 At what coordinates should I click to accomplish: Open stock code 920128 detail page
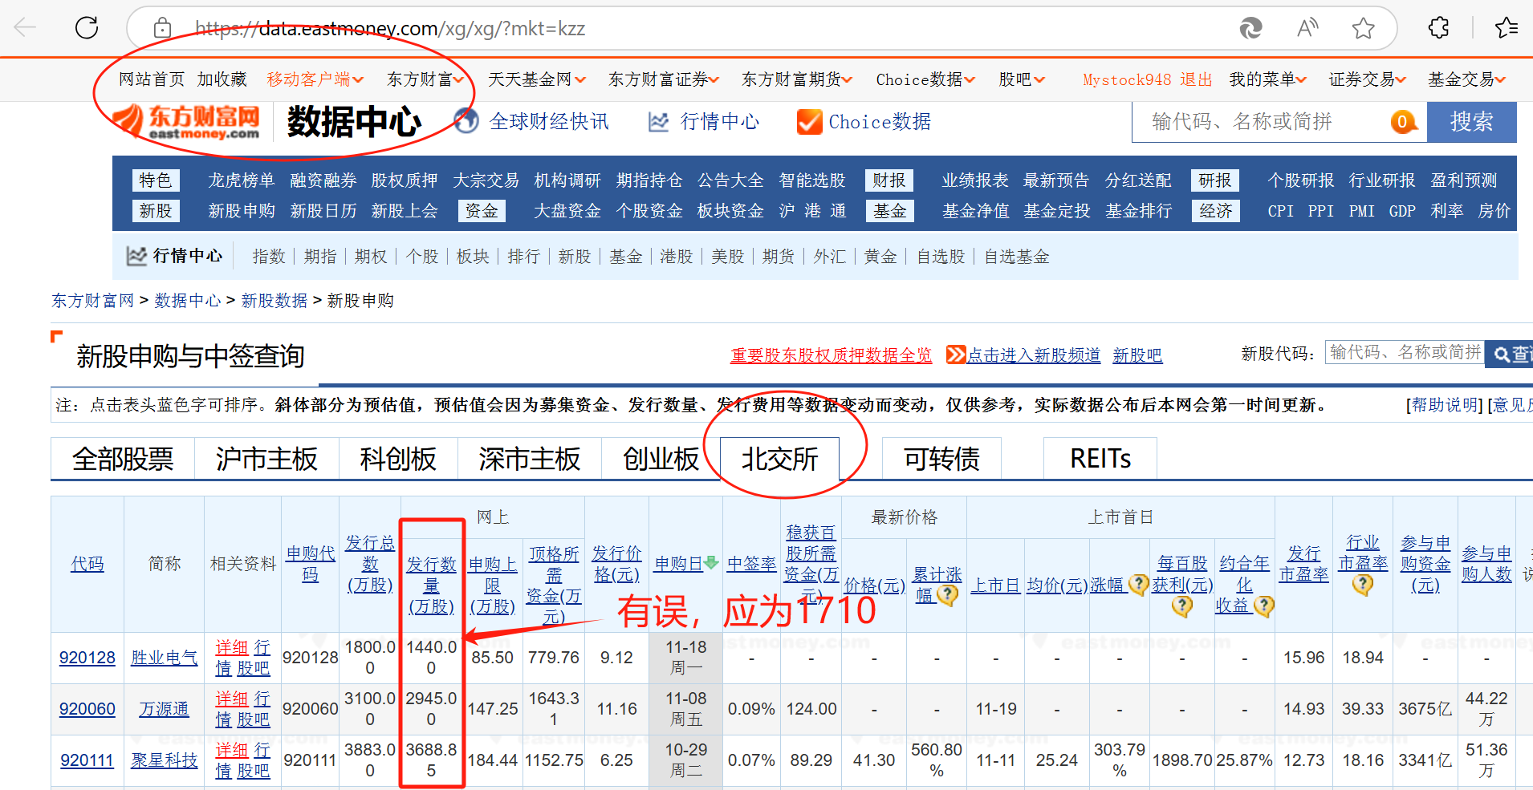pyautogui.click(x=87, y=657)
